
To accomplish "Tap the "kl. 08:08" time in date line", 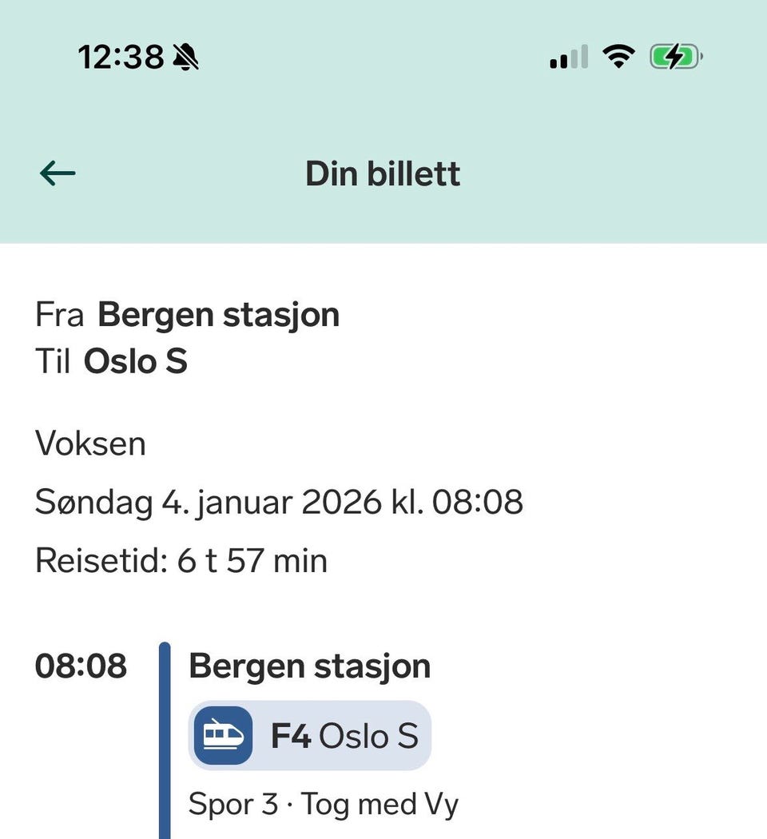I will click(x=457, y=503).
